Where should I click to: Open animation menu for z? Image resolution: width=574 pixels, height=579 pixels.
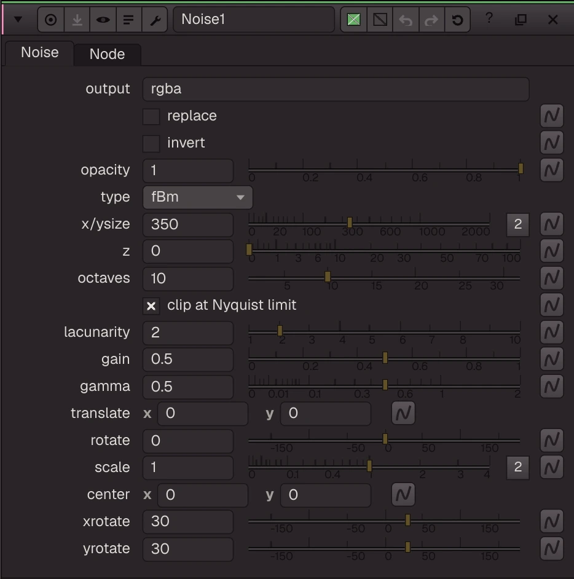pos(552,251)
